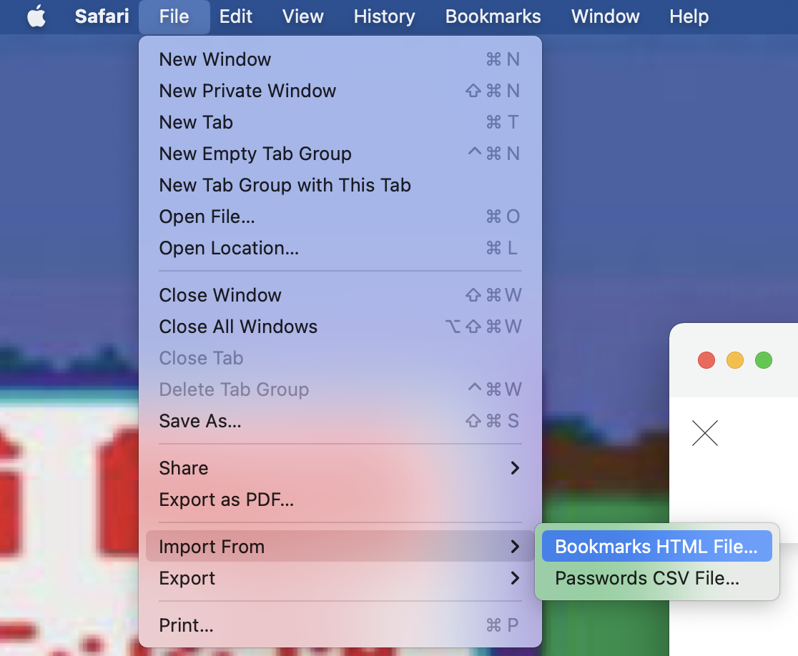
Task: Select New Private Window
Action: pyautogui.click(x=340, y=91)
